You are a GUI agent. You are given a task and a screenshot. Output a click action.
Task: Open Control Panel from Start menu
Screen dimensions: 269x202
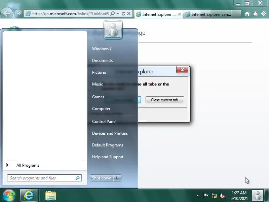pos(104,122)
